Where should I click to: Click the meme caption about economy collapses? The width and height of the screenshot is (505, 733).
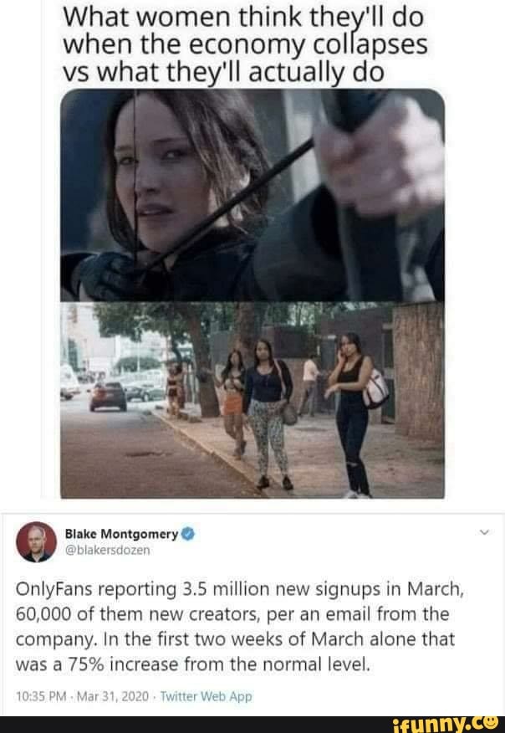pos(245,44)
